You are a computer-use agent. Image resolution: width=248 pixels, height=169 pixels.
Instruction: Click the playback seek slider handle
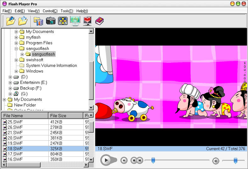tap(153, 161)
